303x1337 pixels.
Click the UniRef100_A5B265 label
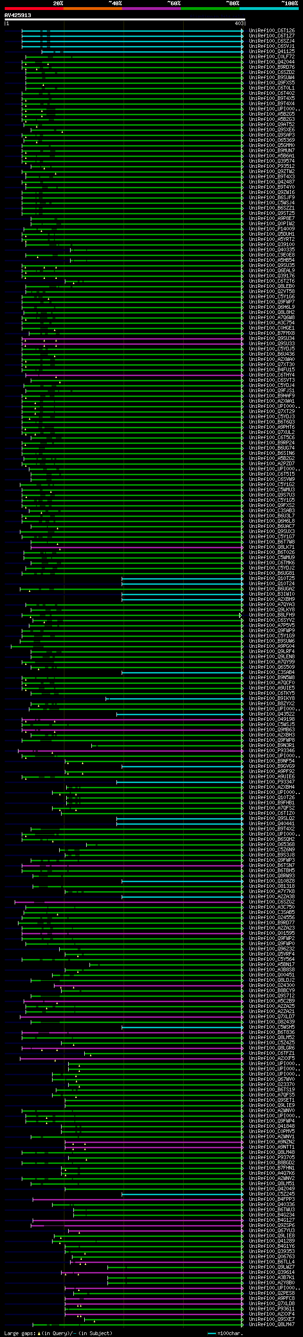tap(272, 114)
